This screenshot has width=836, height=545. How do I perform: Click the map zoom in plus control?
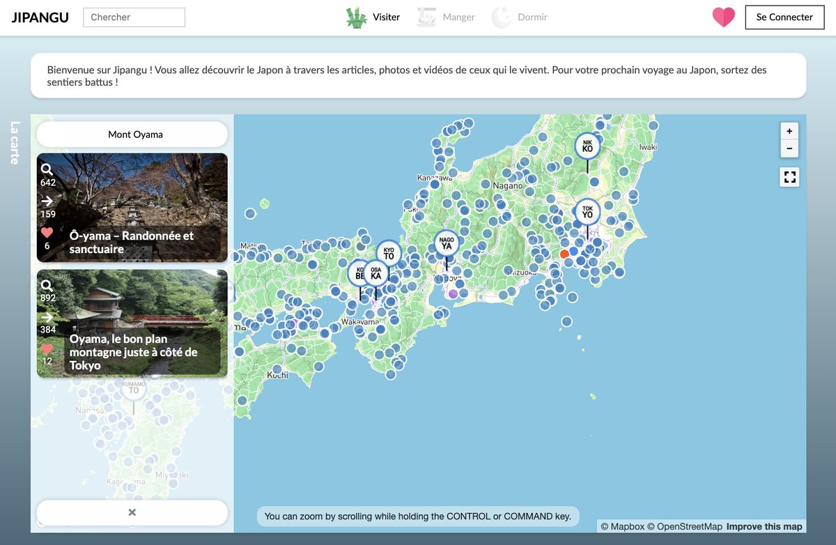(x=789, y=130)
